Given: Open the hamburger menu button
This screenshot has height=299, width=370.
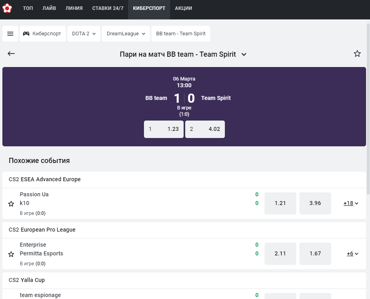Looking at the screenshot, I should pos(10,34).
